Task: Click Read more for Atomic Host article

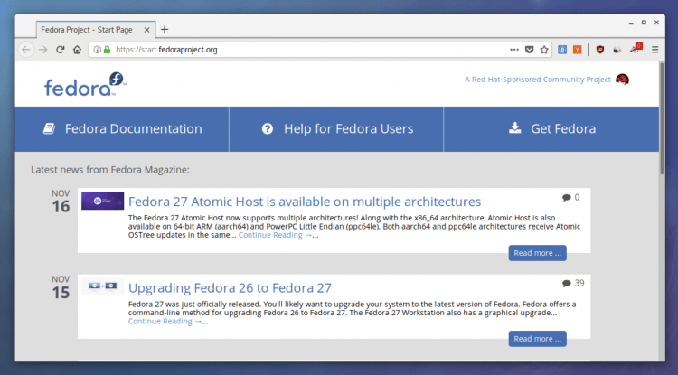Action: point(538,253)
